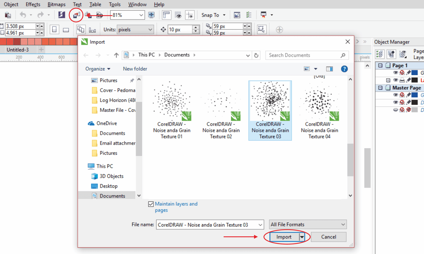Open the Effects menu
The width and height of the screenshot is (424, 254).
33,4
